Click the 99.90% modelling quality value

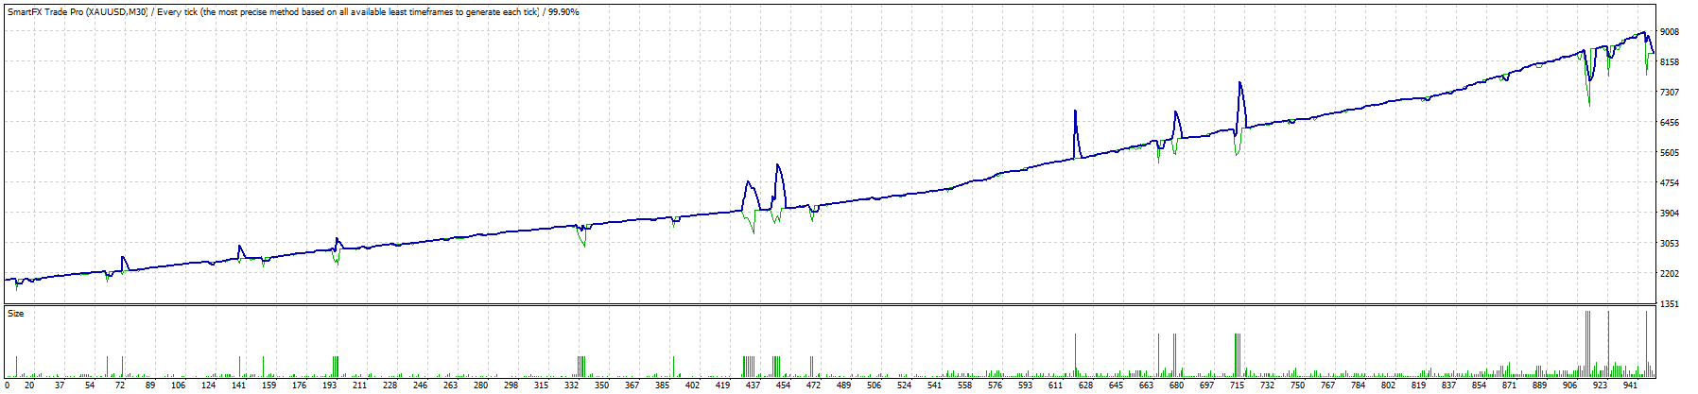(562, 12)
